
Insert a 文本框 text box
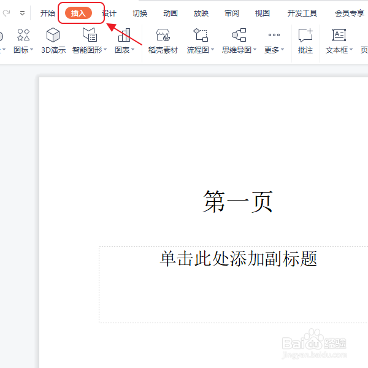339,35
